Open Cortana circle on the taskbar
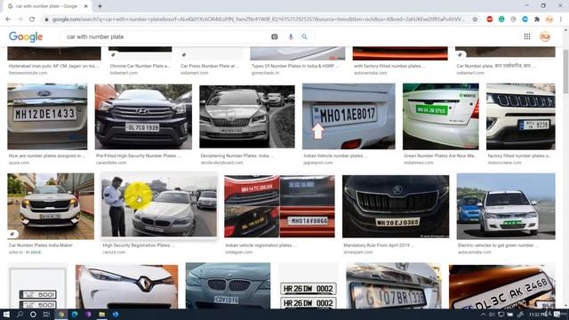Image resolution: width=569 pixels, height=320 pixels. pos(33,314)
